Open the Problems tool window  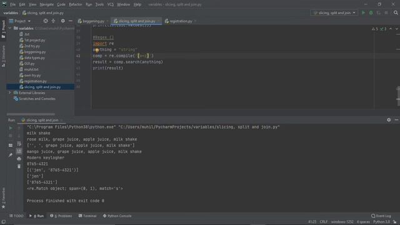point(61,216)
